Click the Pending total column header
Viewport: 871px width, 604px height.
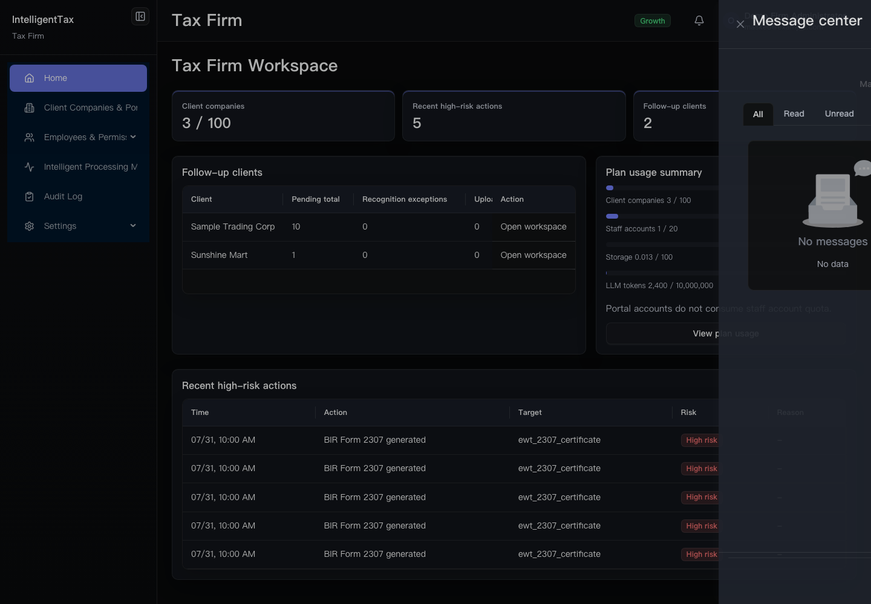point(316,199)
